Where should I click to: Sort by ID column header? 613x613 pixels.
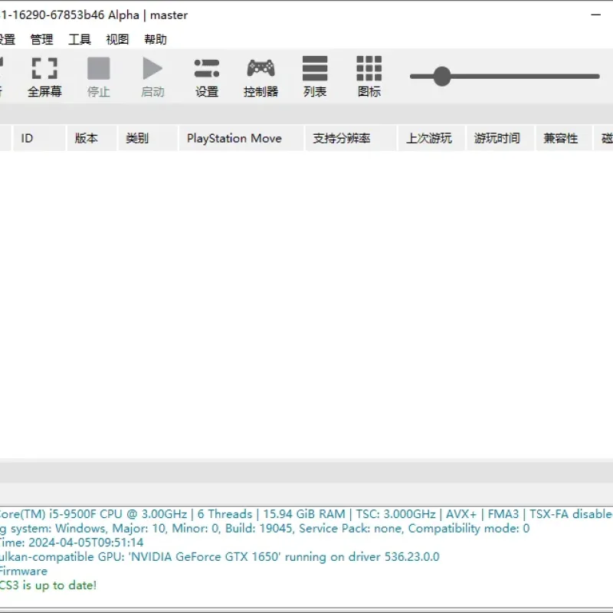pos(39,138)
